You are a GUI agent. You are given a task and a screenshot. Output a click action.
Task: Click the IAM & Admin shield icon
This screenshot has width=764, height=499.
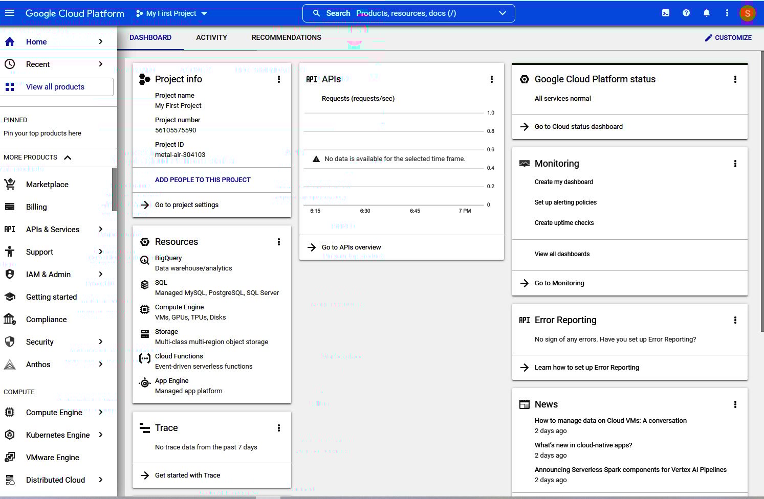coord(10,275)
